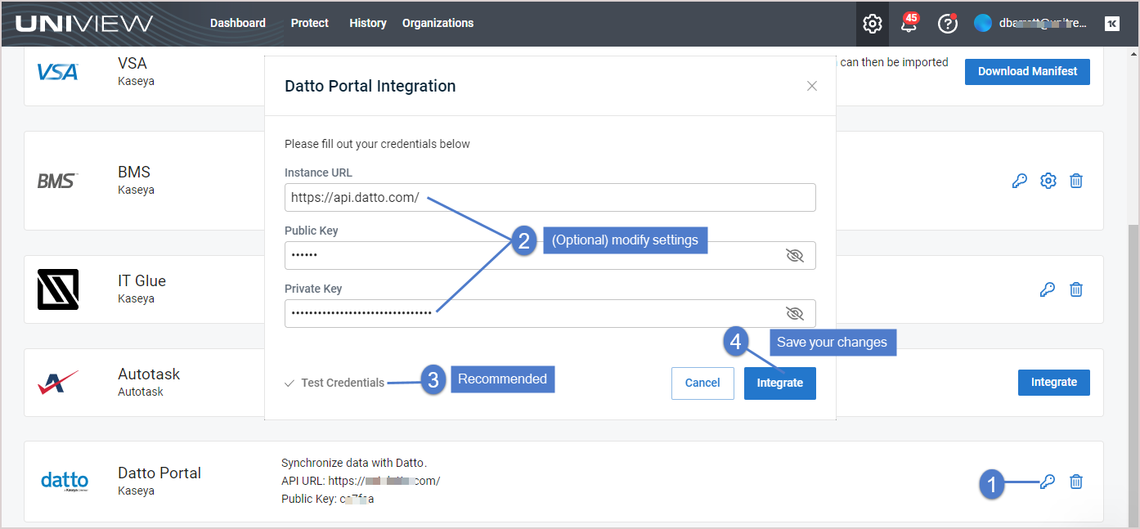1140x529 pixels.
Task: Click the 'Autotask' row title
Action: (x=149, y=374)
